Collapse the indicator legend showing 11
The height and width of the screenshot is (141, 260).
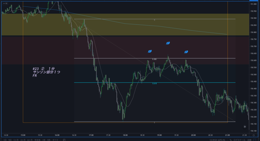tap(5, 4)
